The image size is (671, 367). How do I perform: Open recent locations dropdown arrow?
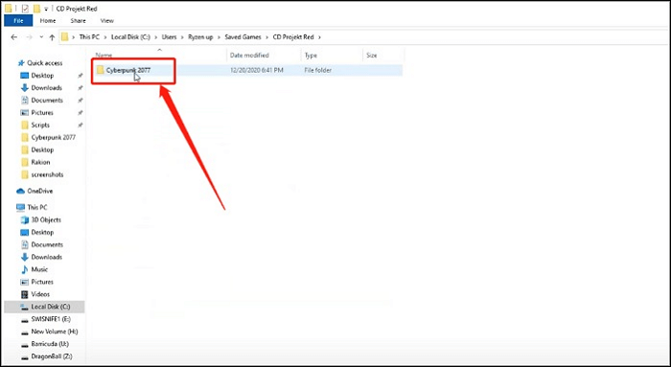41,37
